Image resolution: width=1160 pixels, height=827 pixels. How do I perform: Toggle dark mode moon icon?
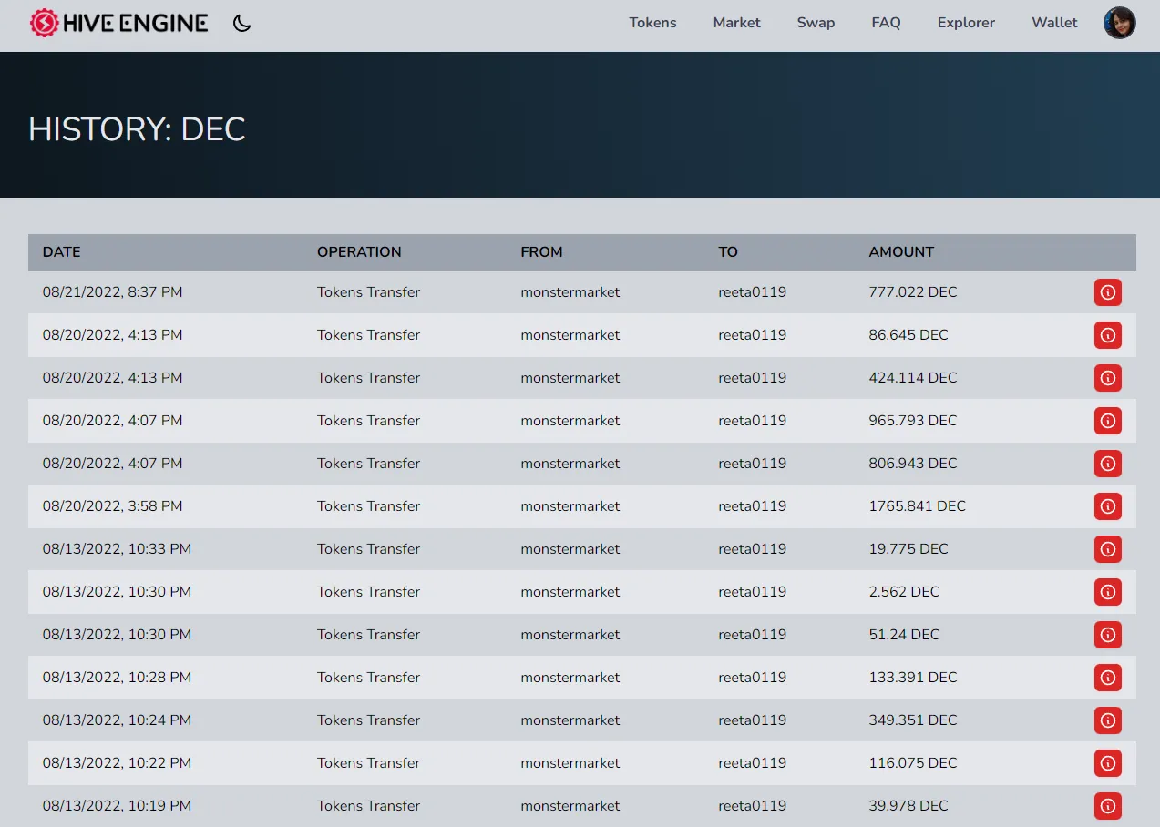coord(241,23)
